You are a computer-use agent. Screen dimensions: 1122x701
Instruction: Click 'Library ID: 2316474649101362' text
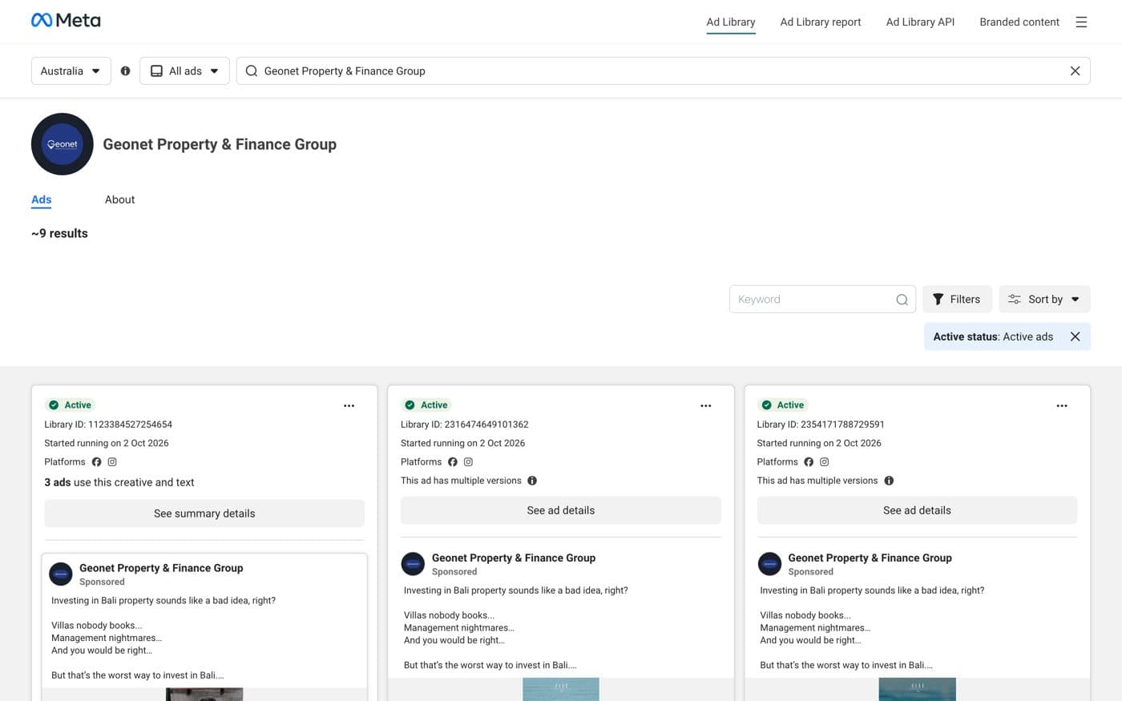click(465, 425)
